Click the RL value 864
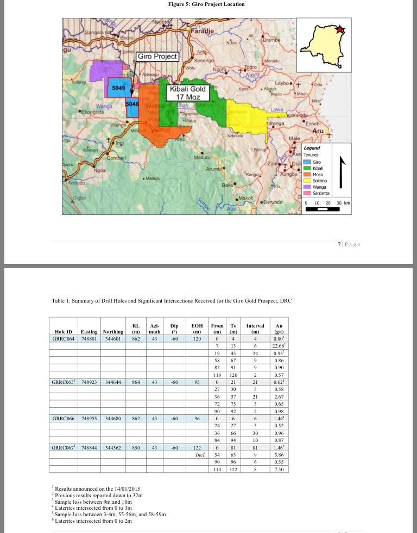The width and height of the screenshot is (417, 533). (x=136, y=382)
